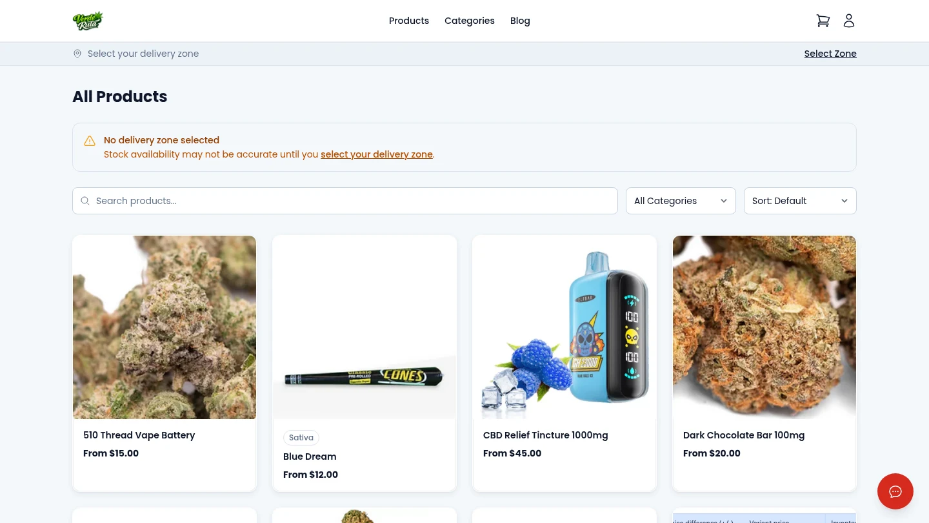Open the 510 Thread Vape Battery image
929x523 pixels.
pyautogui.click(x=165, y=327)
